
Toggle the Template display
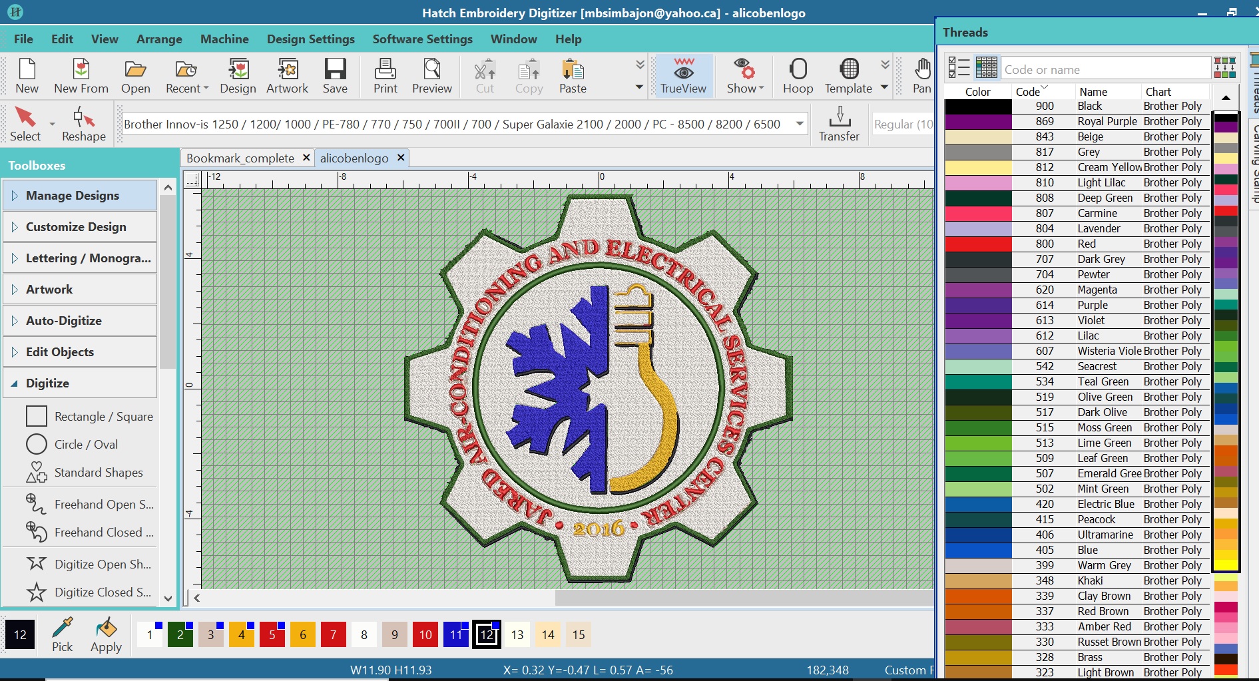click(x=848, y=76)
